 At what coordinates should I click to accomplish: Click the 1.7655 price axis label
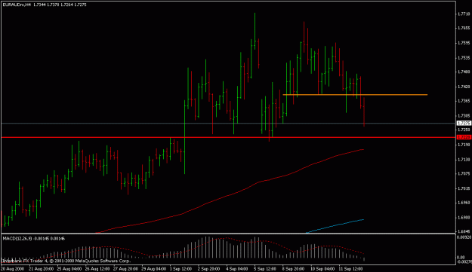pos(464,28)
